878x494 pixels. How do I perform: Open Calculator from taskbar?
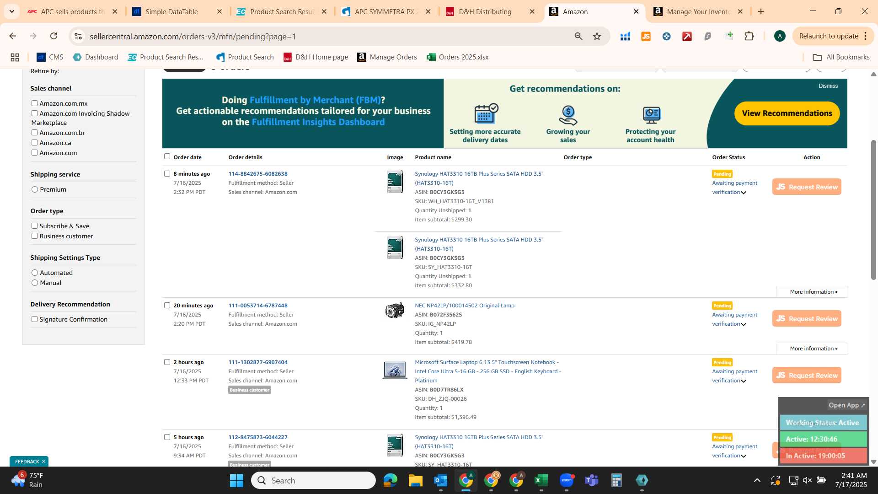pos(616,480)
